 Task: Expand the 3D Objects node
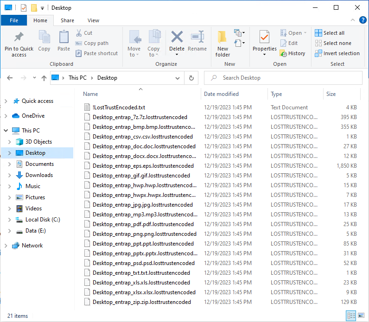[x=9, y=142]
